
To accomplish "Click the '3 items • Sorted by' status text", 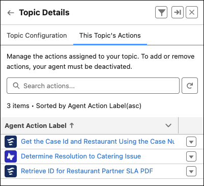I will [x=74, y=106].
